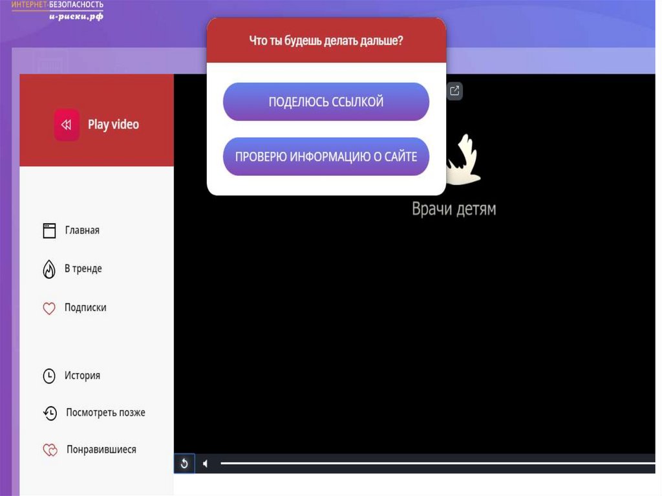Viewport: 662px width, 496px height.
Task: Click the double-heart Понравившиеся icon
Action: pos(50,450)
